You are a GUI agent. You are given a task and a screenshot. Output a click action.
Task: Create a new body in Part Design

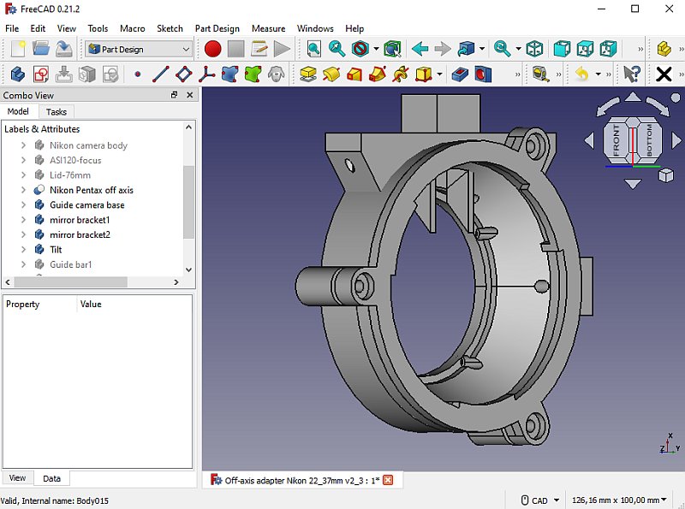[18, 74]
